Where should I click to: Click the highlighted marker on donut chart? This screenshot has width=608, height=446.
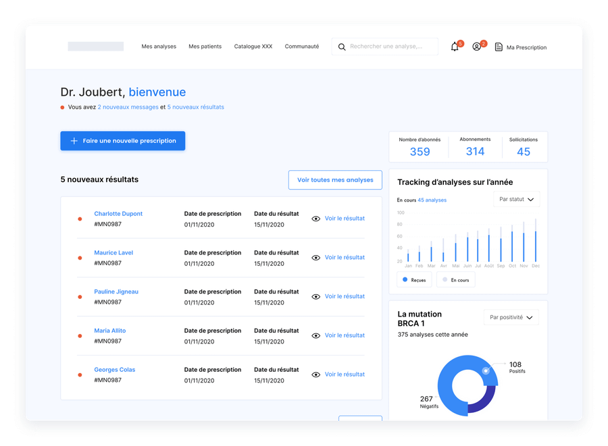pos(486,371)
